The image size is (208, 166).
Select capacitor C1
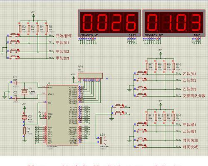tap(15, 83)
